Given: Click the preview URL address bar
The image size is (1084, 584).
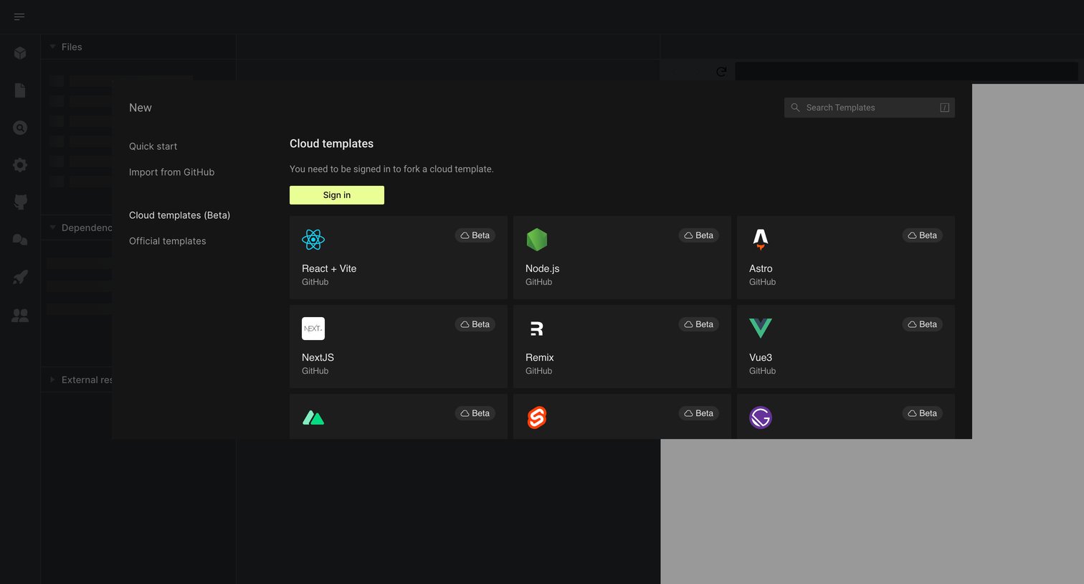Looking at the screenshot, I should click(x=906, y=71).
